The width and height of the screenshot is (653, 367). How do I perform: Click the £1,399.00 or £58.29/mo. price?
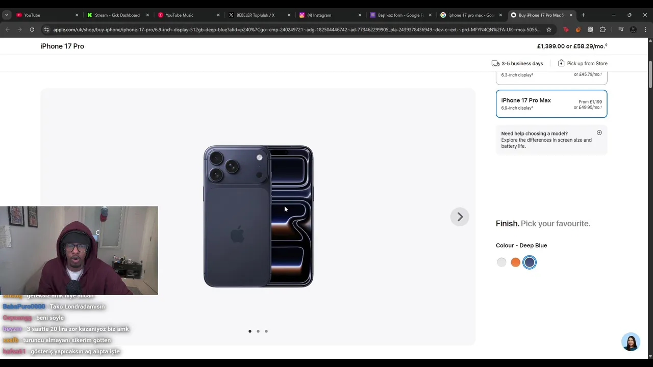coord(572,46)
